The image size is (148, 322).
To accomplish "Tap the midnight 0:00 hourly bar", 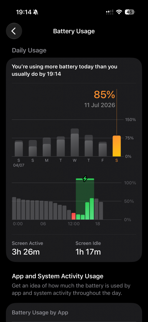I will [x=14, y=208].
